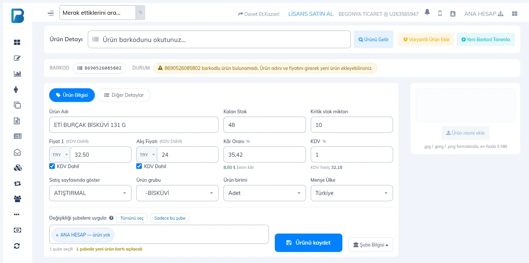Click the search magnifier button beside the search box

coord(140,13)
